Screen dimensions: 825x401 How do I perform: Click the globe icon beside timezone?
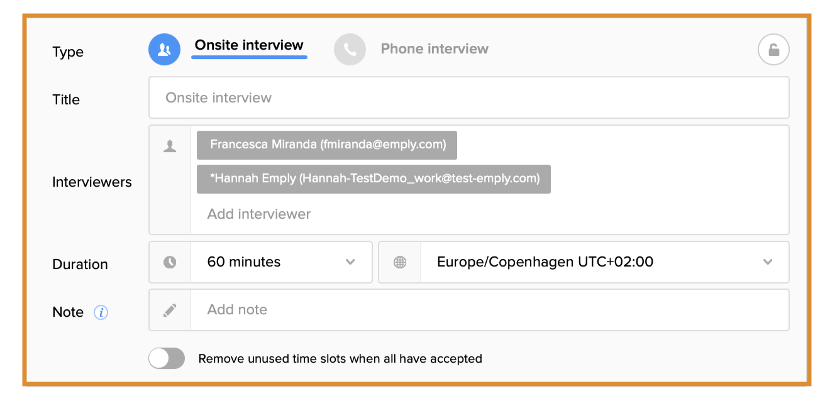400,262
